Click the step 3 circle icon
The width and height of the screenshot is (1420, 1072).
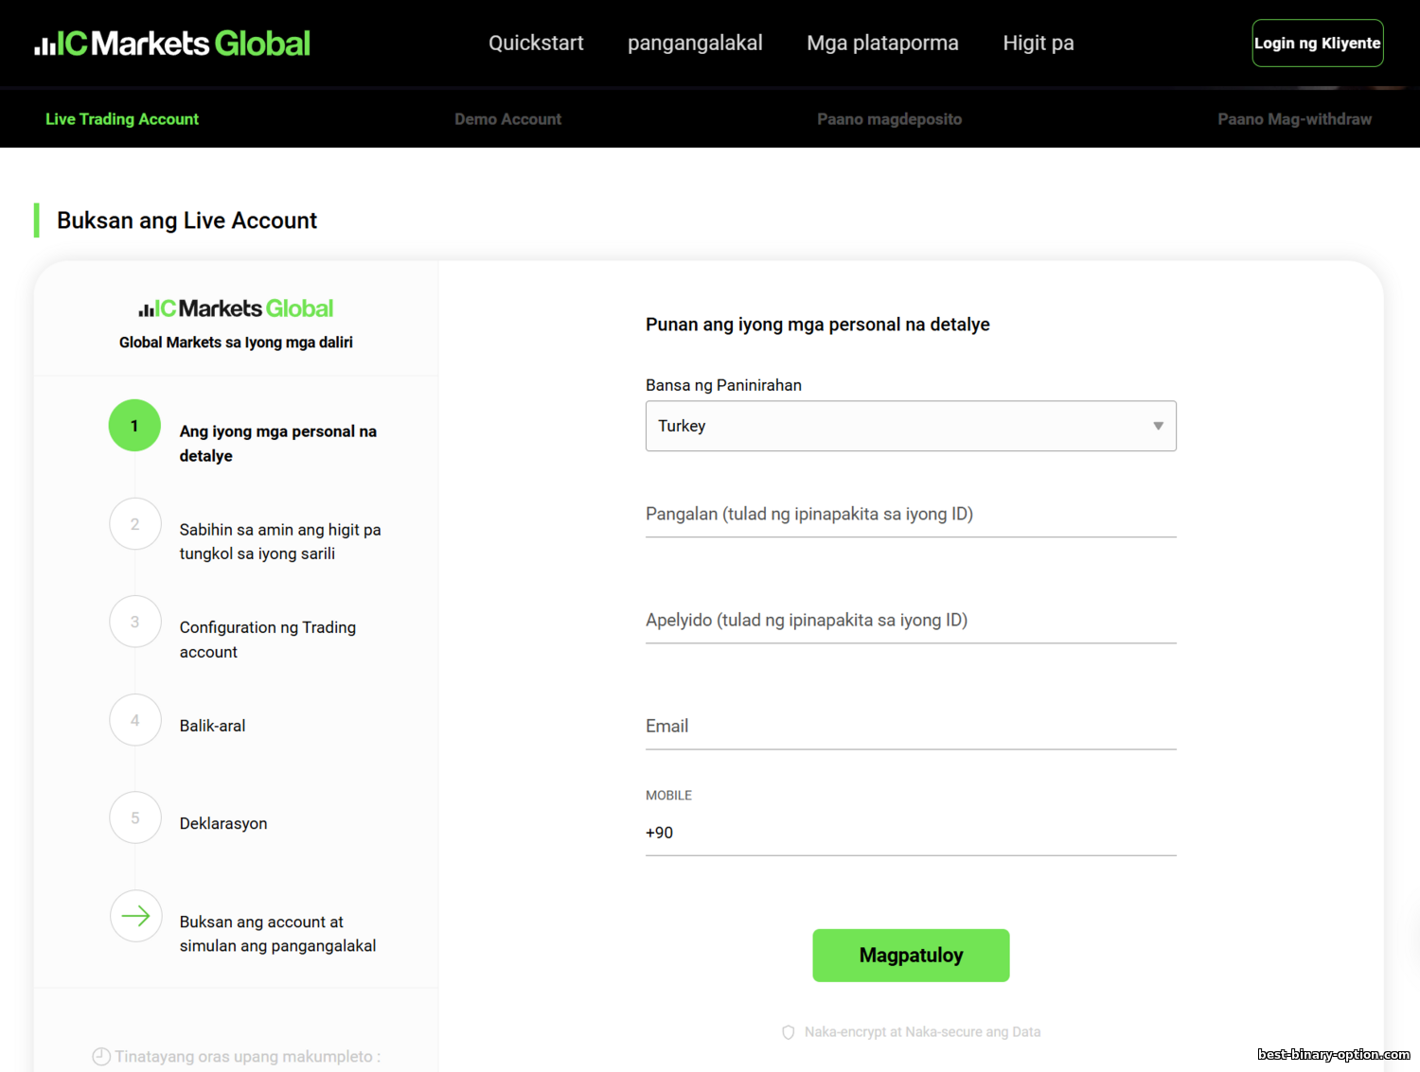coord(135,622)
